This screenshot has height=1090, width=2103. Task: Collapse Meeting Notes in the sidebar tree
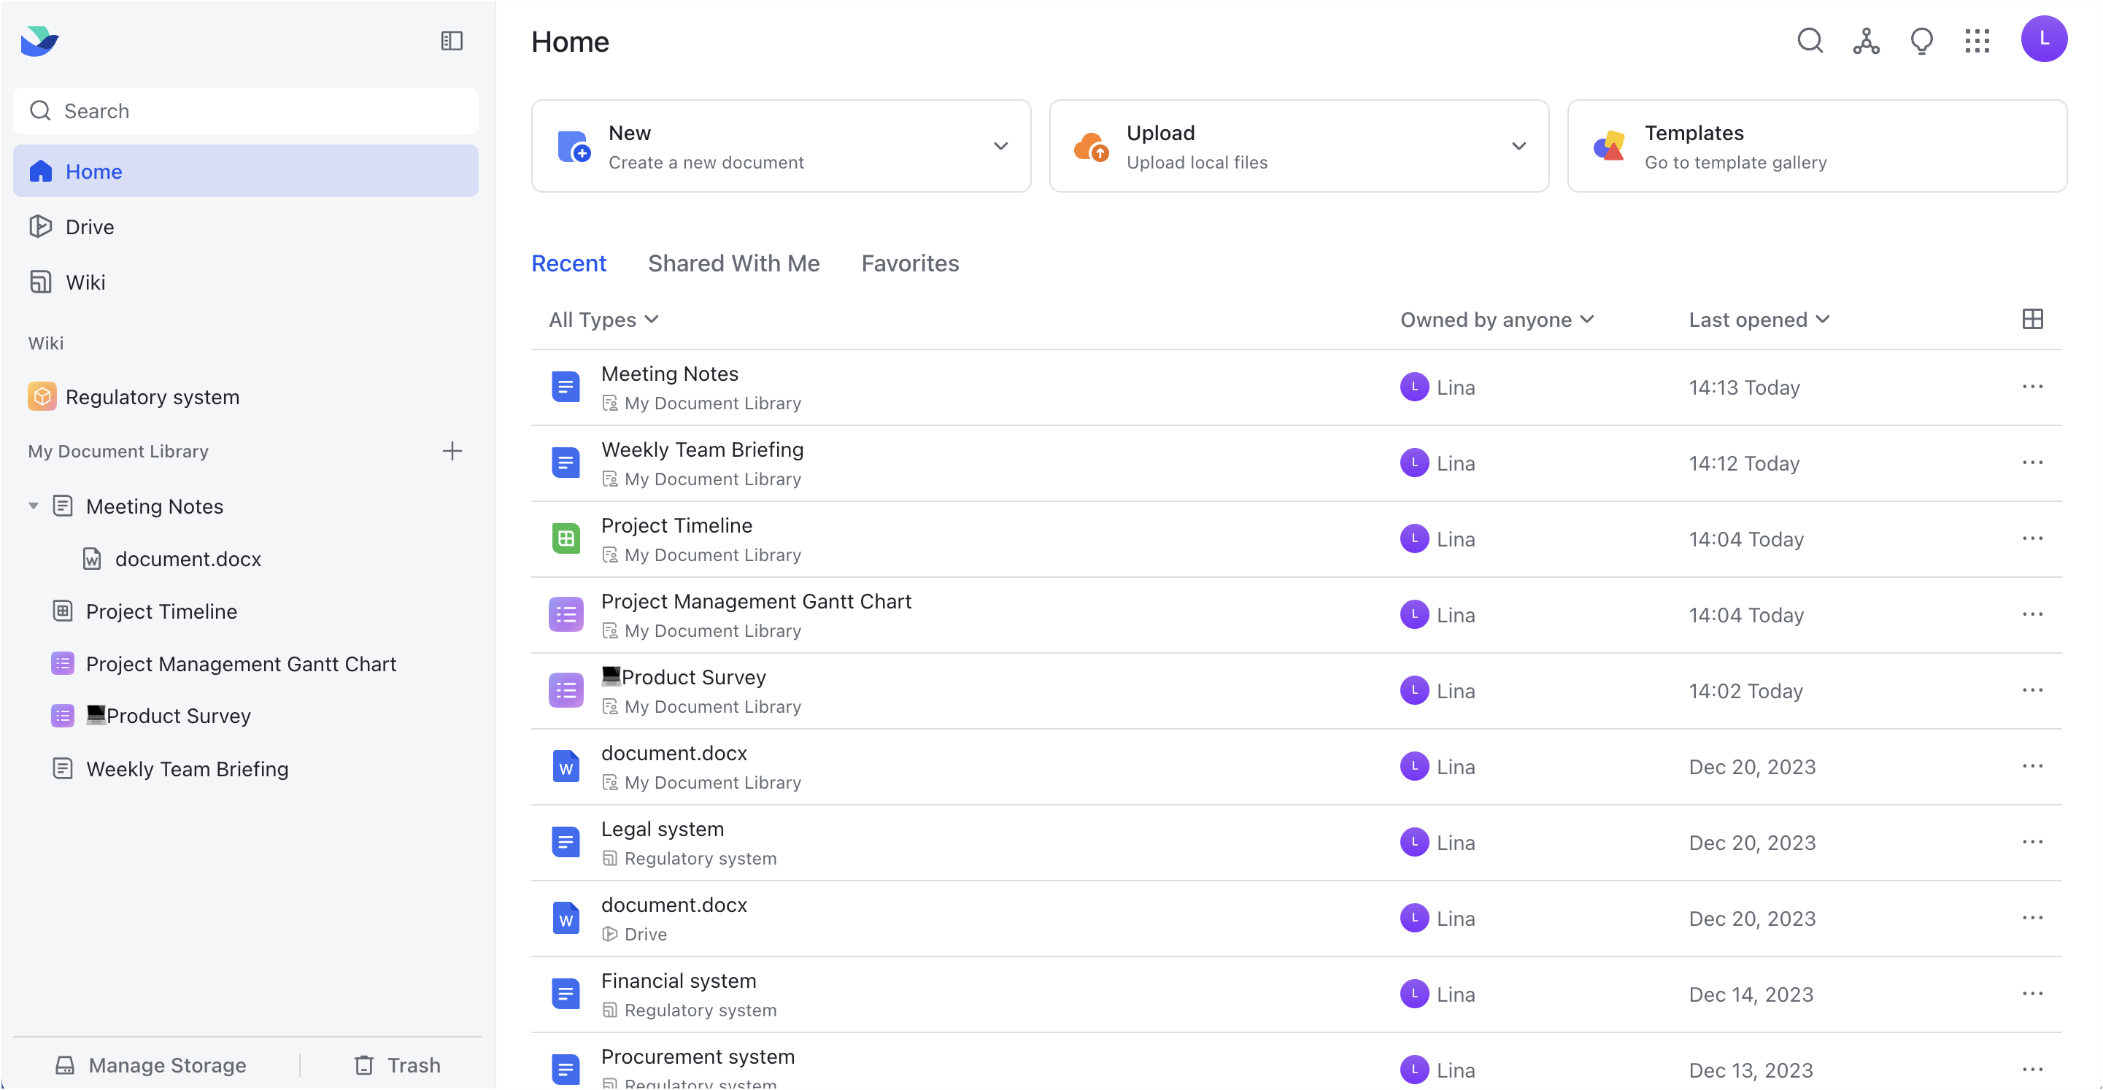click(x=34, y=506)
